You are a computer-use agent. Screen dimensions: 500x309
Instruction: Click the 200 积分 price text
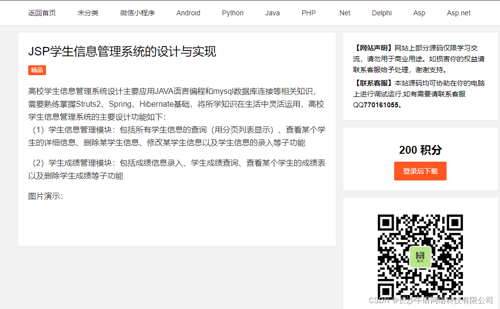(420, 150)
